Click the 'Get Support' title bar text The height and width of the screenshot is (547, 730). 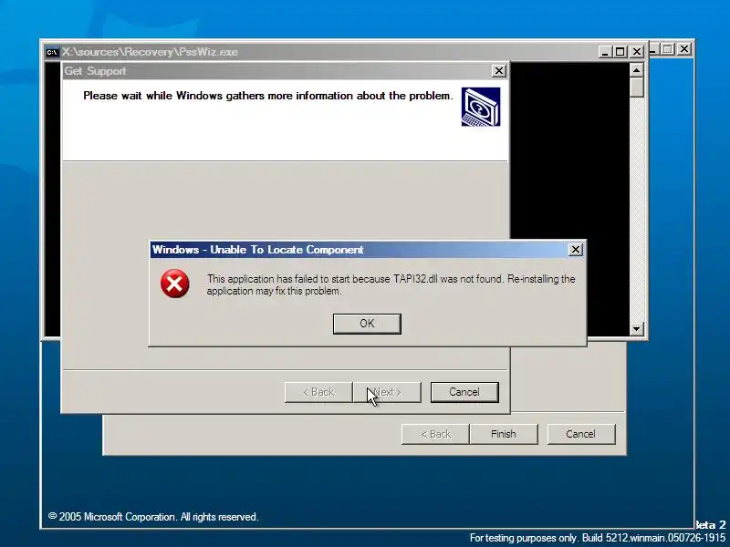(95, 71)
